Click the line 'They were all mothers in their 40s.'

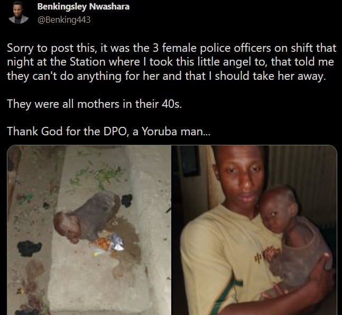94,104
